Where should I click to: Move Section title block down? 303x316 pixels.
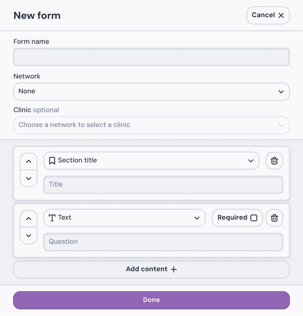(29, 178)
